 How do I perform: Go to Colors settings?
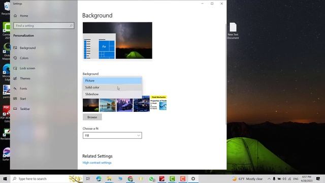(x=24, y=58)
